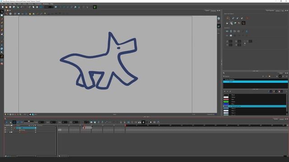Click the green icon in top toolbar
The image size is (289, 162).
(95, 7)
